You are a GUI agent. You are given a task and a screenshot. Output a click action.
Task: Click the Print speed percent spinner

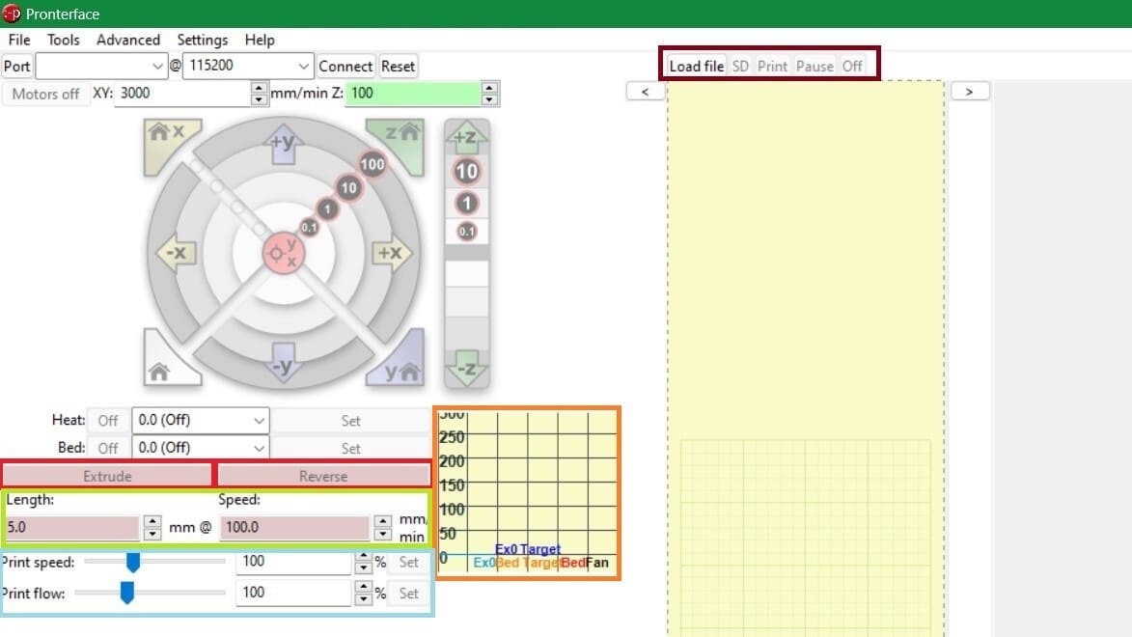(363, 562)
